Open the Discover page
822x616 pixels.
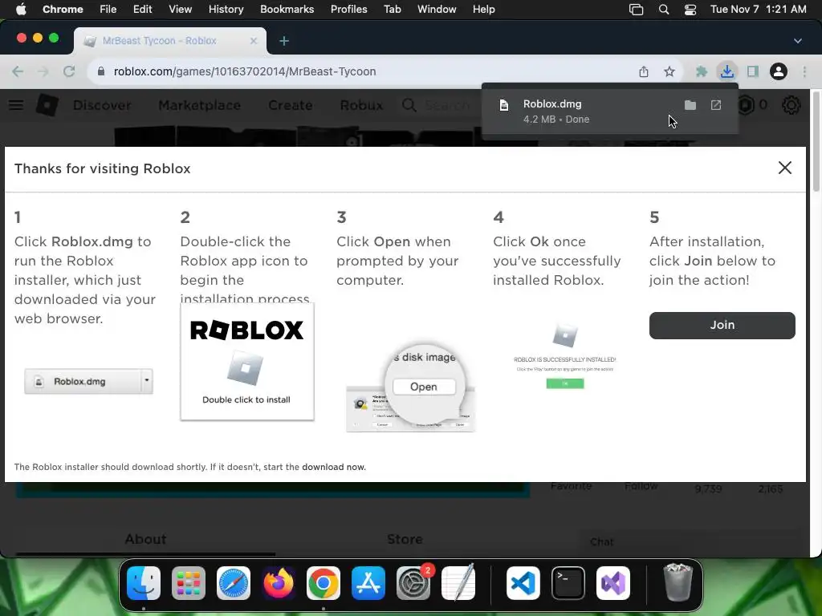tap(102, 105)
